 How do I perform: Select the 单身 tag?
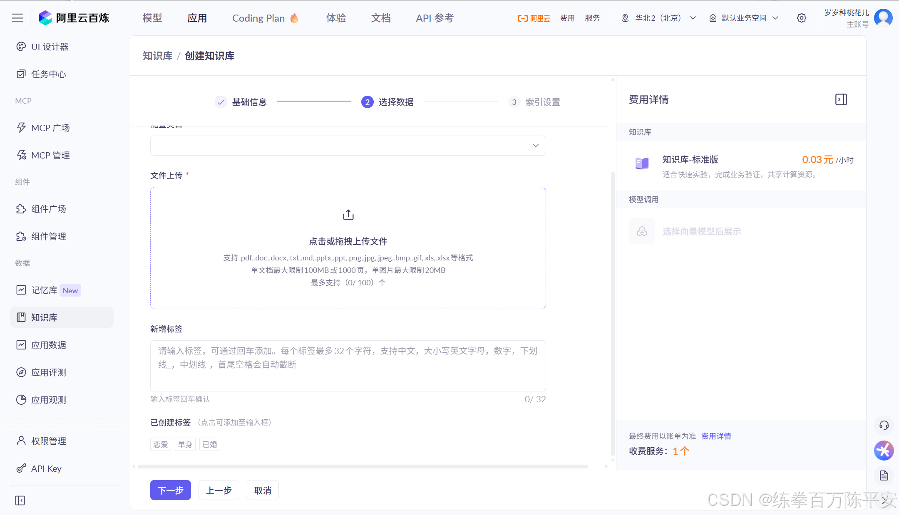pos(185,444)
